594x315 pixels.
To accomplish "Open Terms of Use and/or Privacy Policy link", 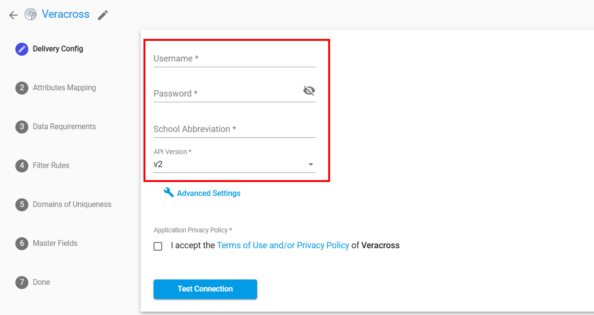I will tap(283, 245).
